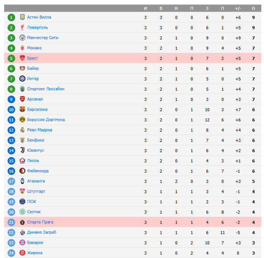This screenshot has height=258, width=264.
Task: Open the Спортинг Лиссабон team link
Action: (46, 89)
